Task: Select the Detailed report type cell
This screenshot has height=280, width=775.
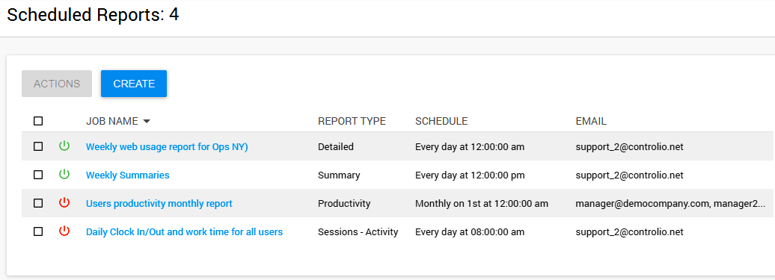Action: [336, 147]
